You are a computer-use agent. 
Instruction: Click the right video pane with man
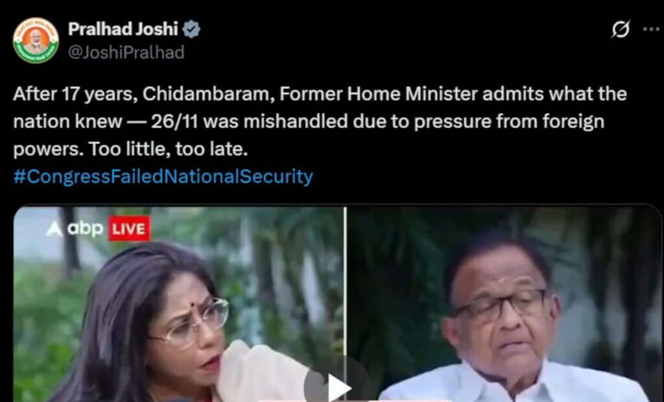(x=504, y=304)
